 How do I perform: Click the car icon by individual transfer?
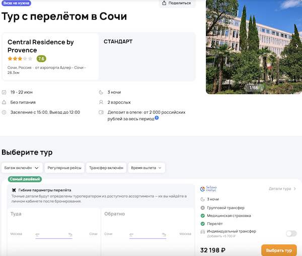coord(202,231)
